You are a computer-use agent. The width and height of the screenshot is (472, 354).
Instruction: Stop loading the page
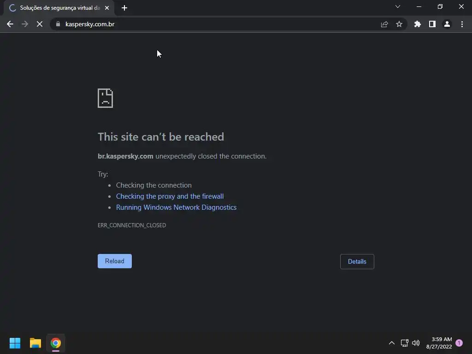click(x=40, y=24)
